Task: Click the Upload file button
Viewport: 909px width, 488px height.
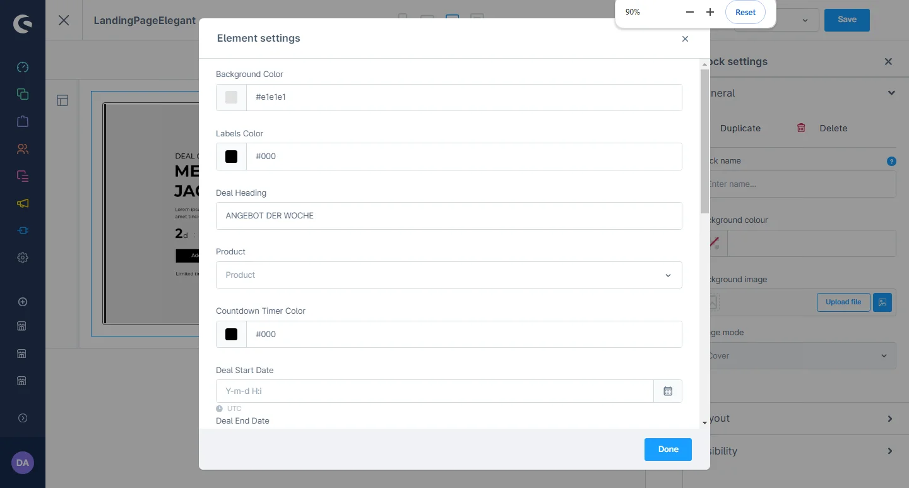Action: coord(843,302)
